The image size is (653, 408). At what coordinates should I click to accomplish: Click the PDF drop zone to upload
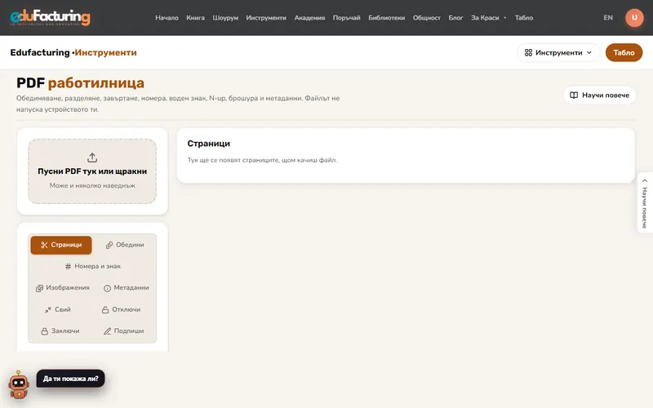92,171
